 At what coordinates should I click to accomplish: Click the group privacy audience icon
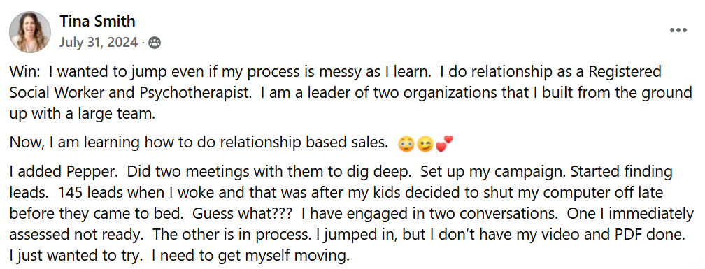click(155, 43)
